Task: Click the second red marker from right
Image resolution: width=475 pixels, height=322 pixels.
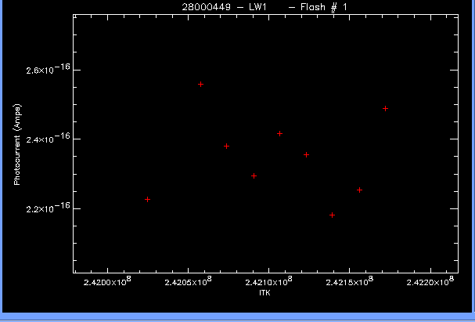Action: tap(359, 190)
